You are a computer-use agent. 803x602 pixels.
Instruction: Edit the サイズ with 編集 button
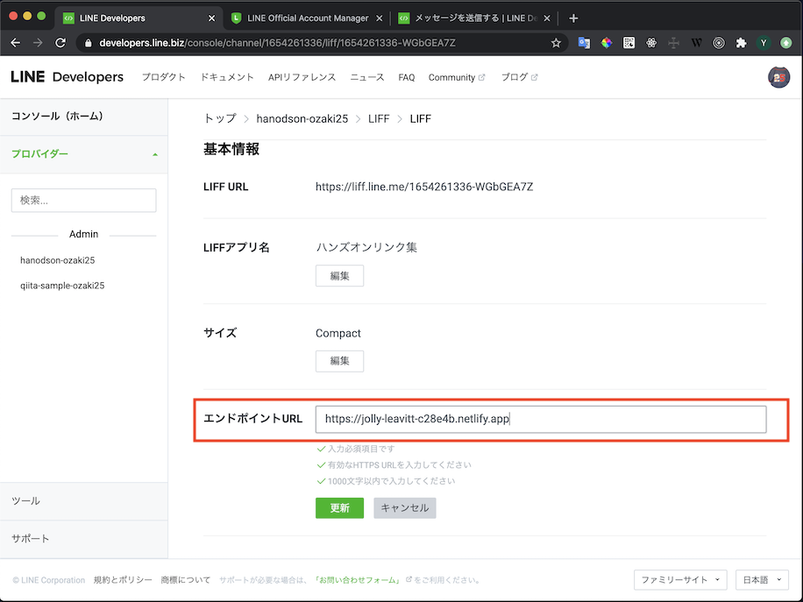click(339, 361)
